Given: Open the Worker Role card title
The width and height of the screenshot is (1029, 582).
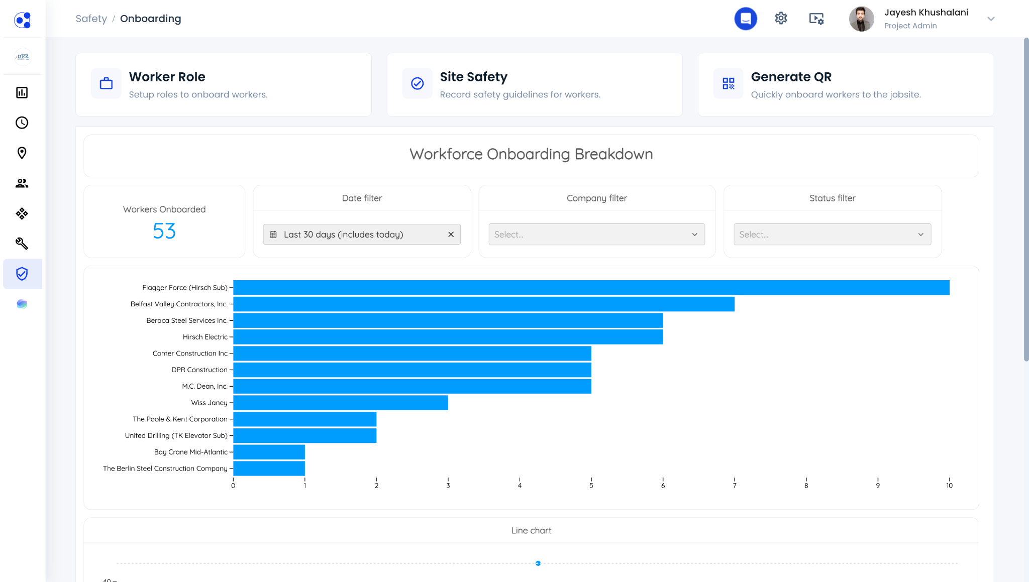Looking at the screenshot, I should click(x=167, y=77).
